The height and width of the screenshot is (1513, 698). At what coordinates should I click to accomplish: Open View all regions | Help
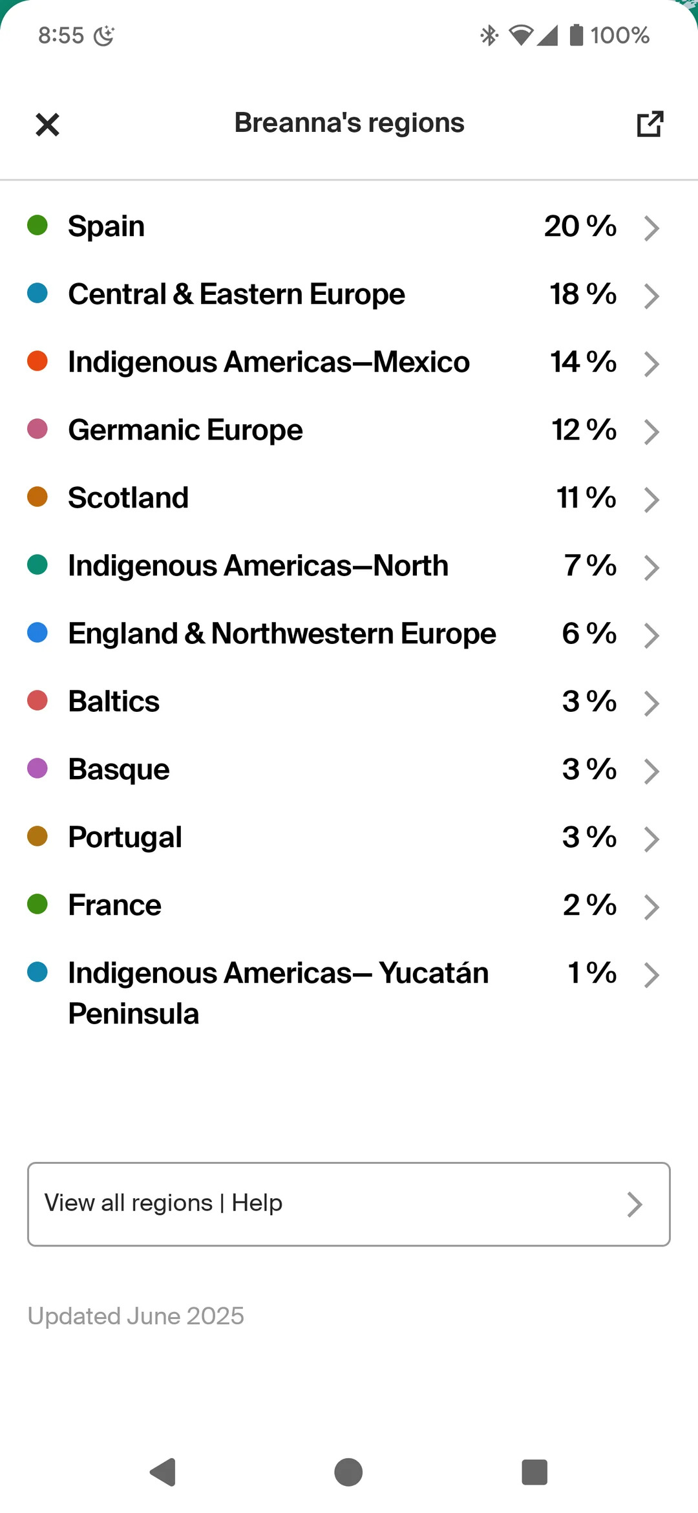coord(349,1204)
